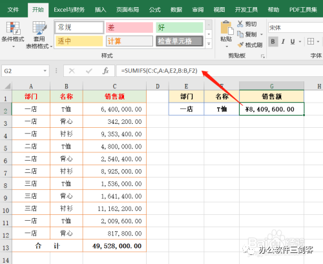Click the formula bar SUMIFS text
The image size is (323, 264).
click(x=160, y=70)
